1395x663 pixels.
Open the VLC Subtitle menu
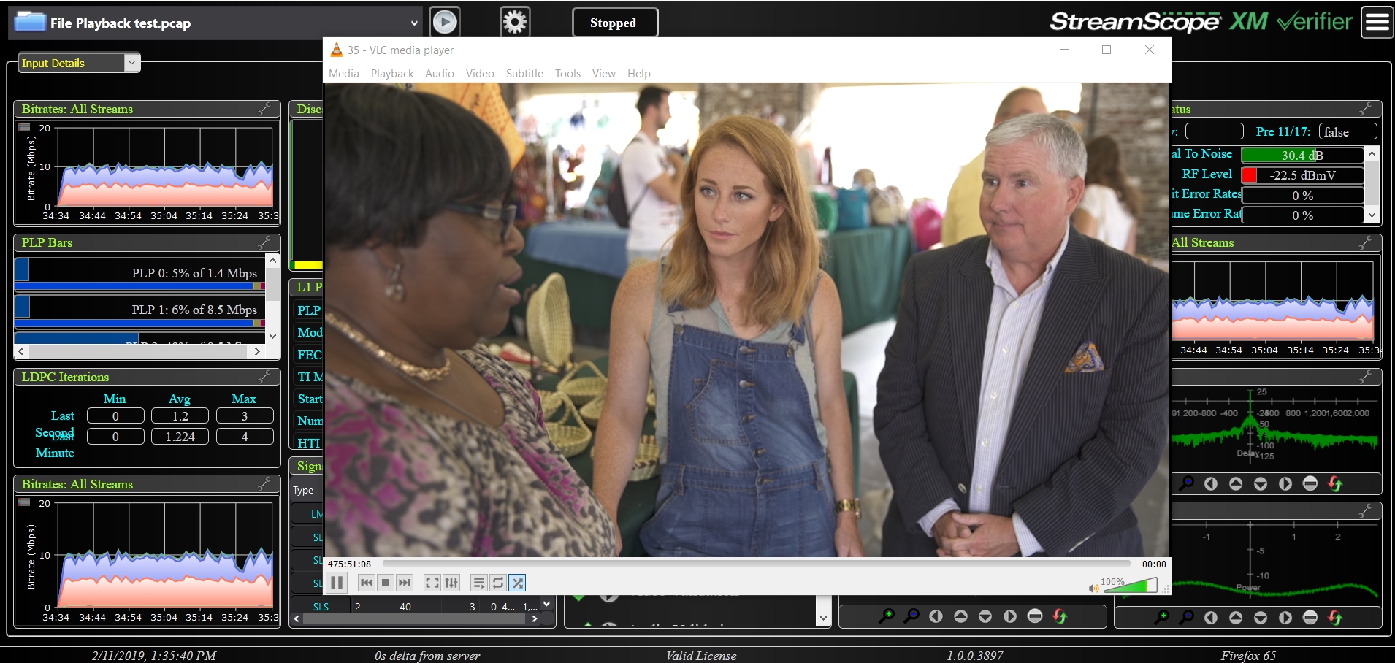(524, 73)
